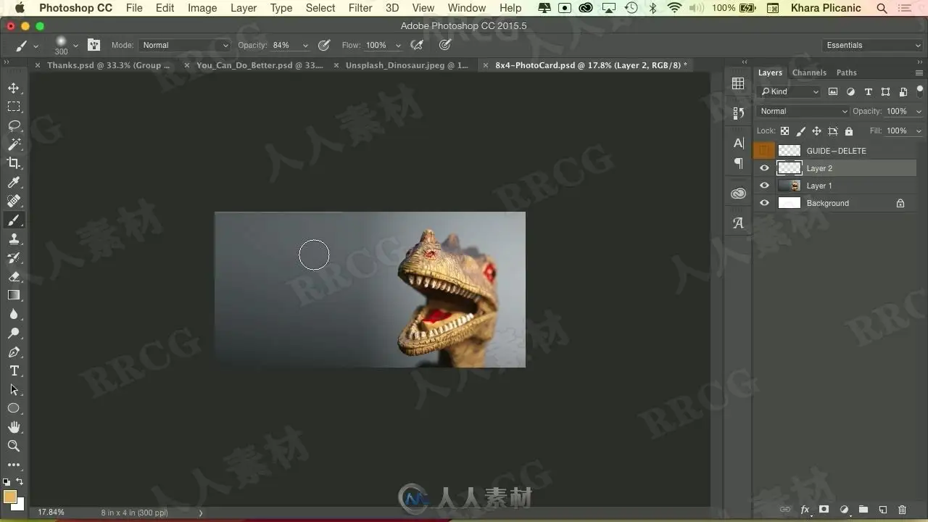Expand layer Opacity 100% arrow
Screen dimensions: 928x522
919,112
